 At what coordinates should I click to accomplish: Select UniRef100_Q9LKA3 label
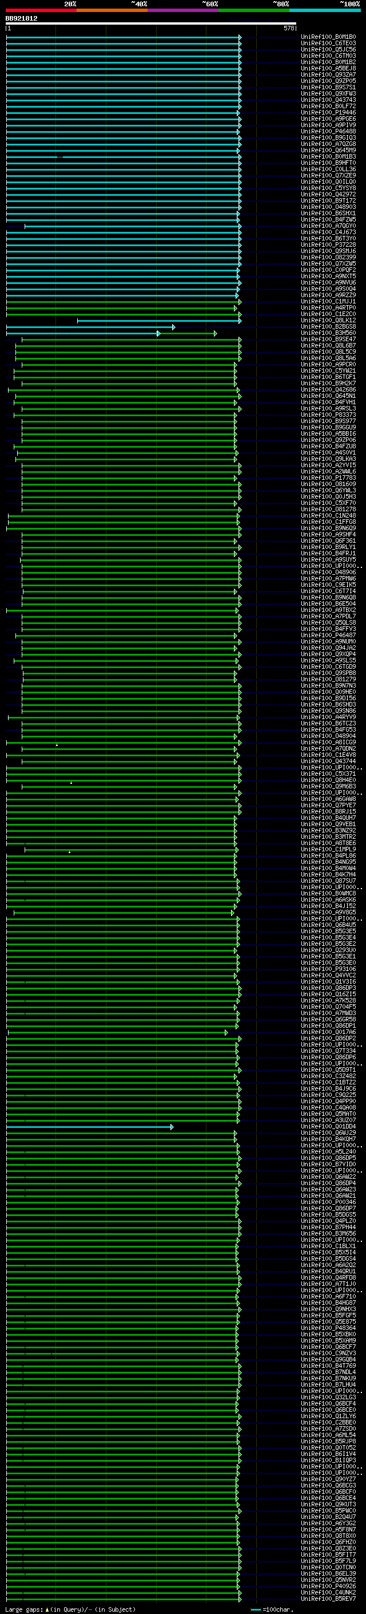tap(328, 459)
